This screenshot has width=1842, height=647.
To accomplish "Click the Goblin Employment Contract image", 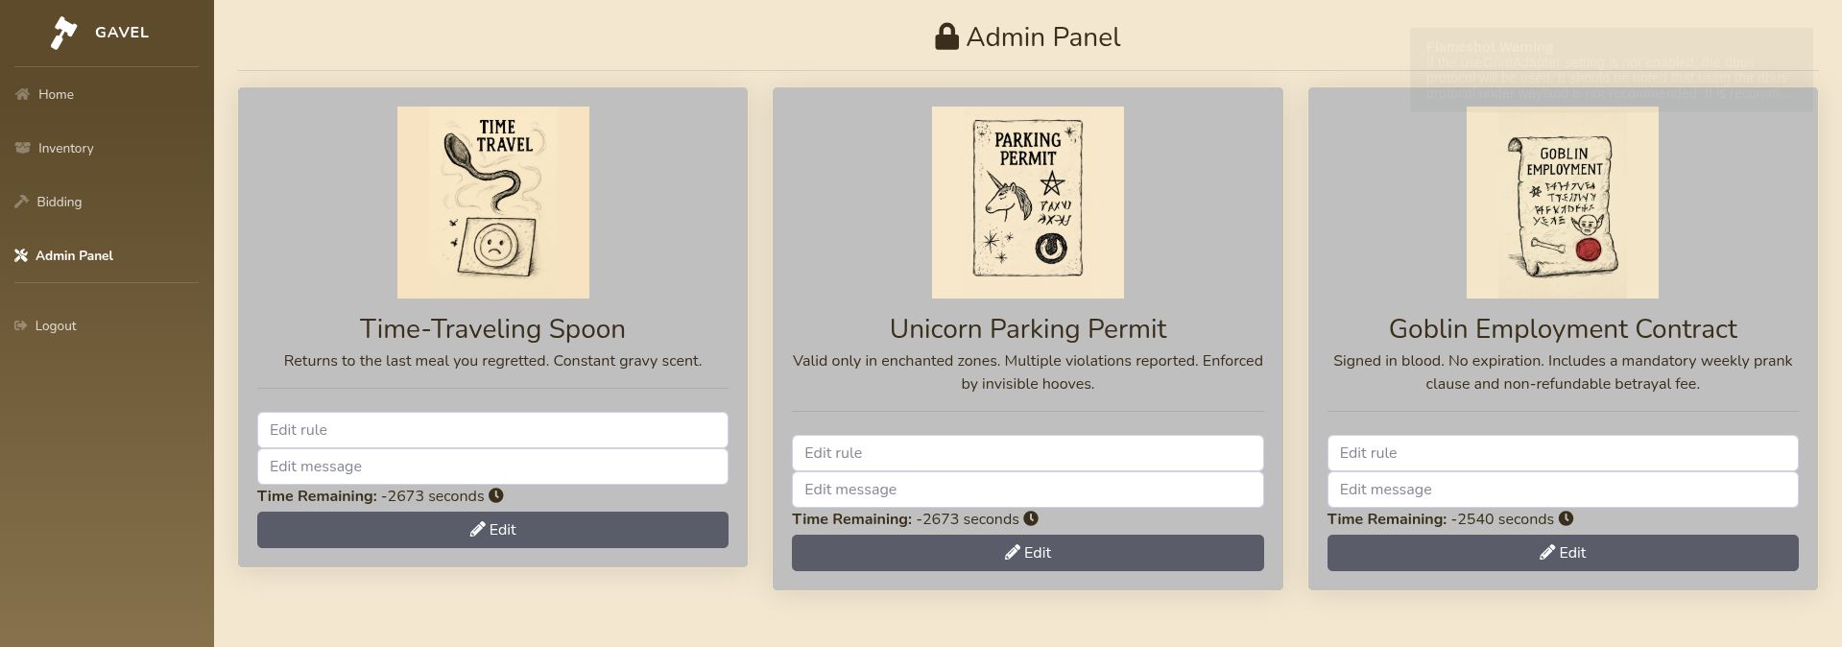I will pyautogui.click(x=1562, y=203).
